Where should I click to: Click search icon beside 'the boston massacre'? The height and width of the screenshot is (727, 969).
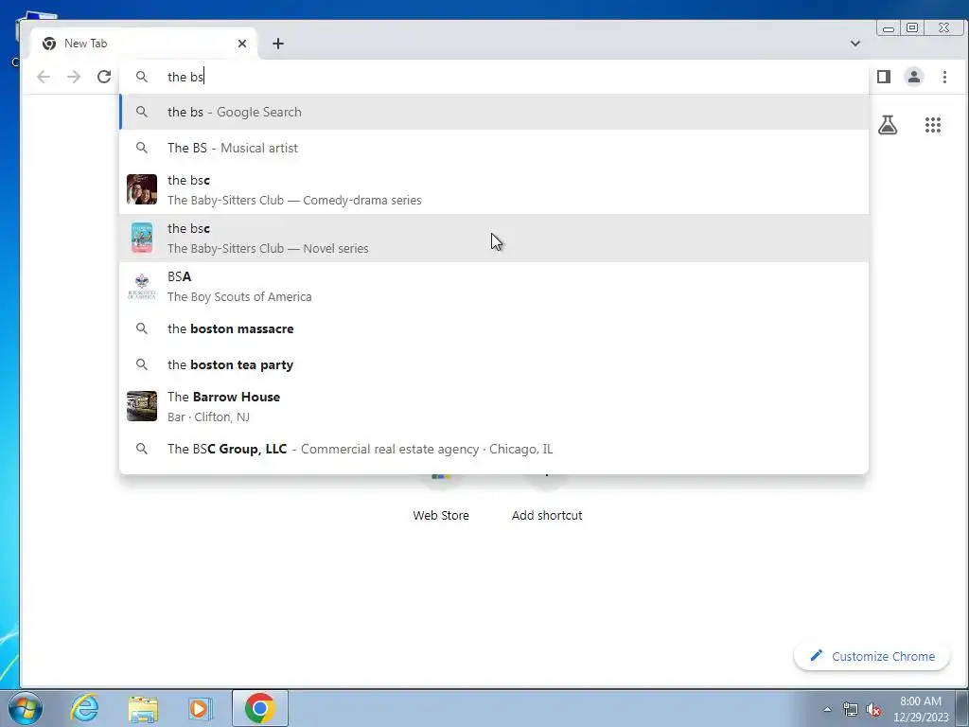coord(142,328)
